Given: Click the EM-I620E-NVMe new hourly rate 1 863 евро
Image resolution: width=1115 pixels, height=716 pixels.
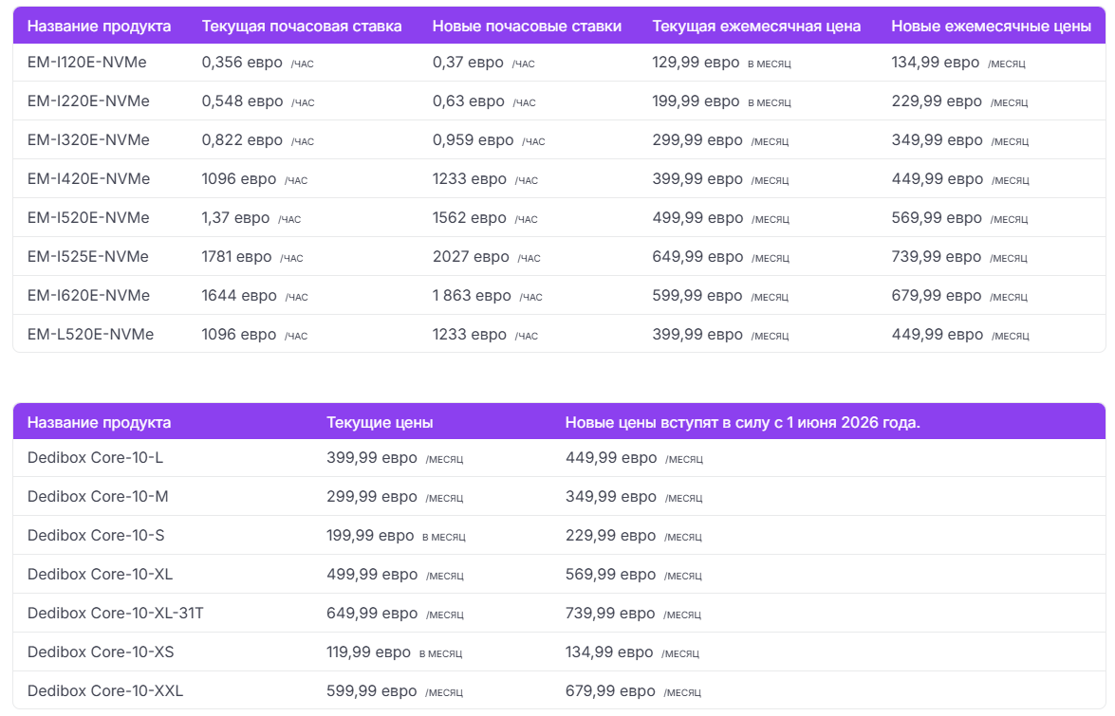Looking at the screenshot, I should 472,296.
